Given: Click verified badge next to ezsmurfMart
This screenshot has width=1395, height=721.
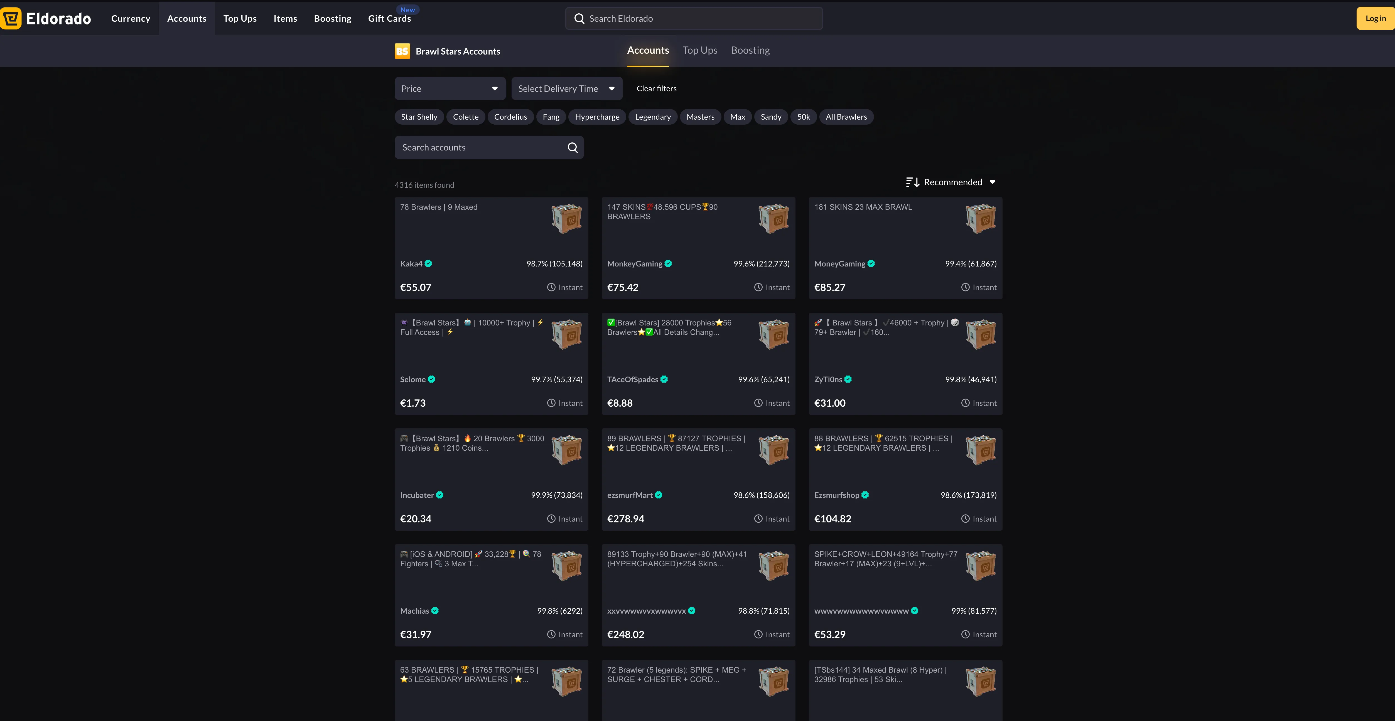Looking at the screenshot, I should click(x=659, y=495).
